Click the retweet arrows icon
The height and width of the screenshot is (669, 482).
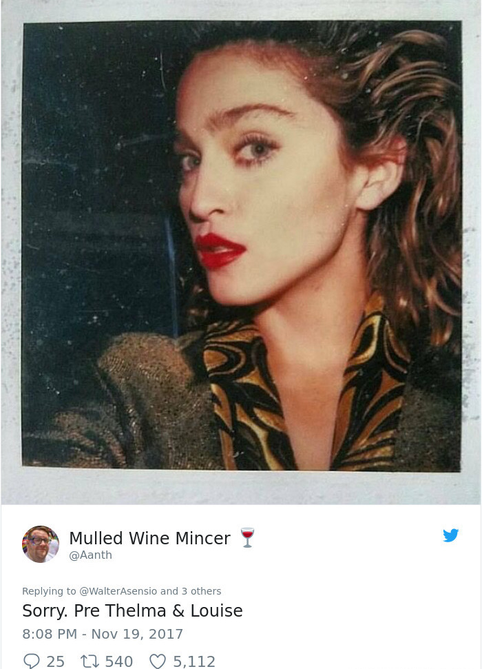click(90, 661)
